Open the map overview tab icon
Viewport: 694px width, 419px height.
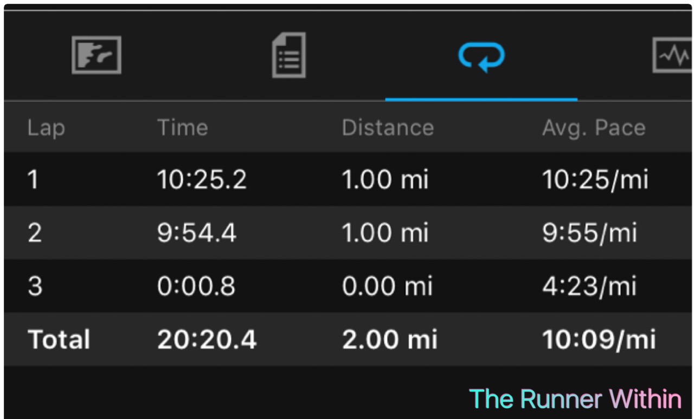tap(97, 55)
